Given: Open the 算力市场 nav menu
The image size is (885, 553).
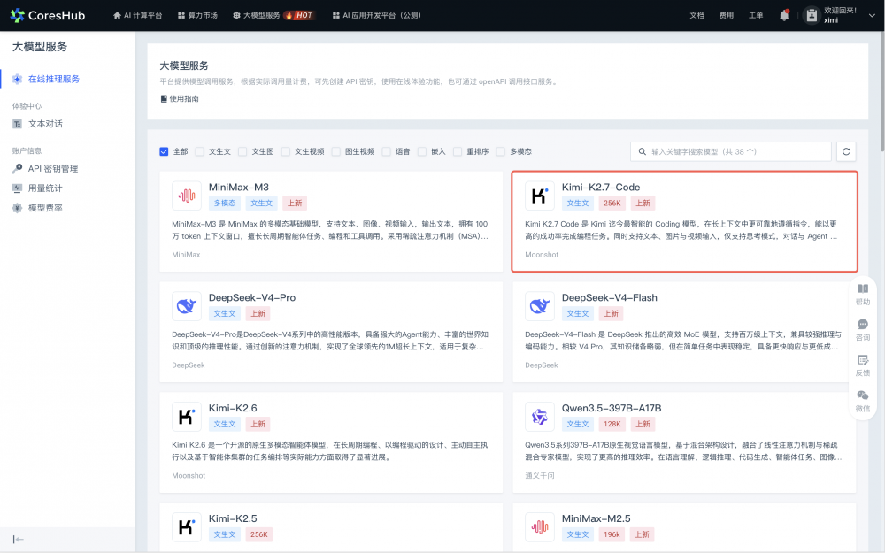Looking at the screenshot, I should coord(197,15).
